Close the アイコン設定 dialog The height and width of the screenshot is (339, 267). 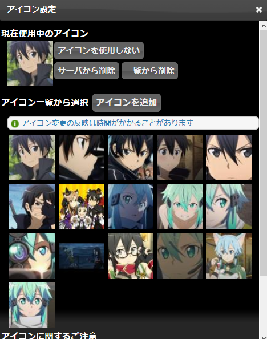click(259, 10)
